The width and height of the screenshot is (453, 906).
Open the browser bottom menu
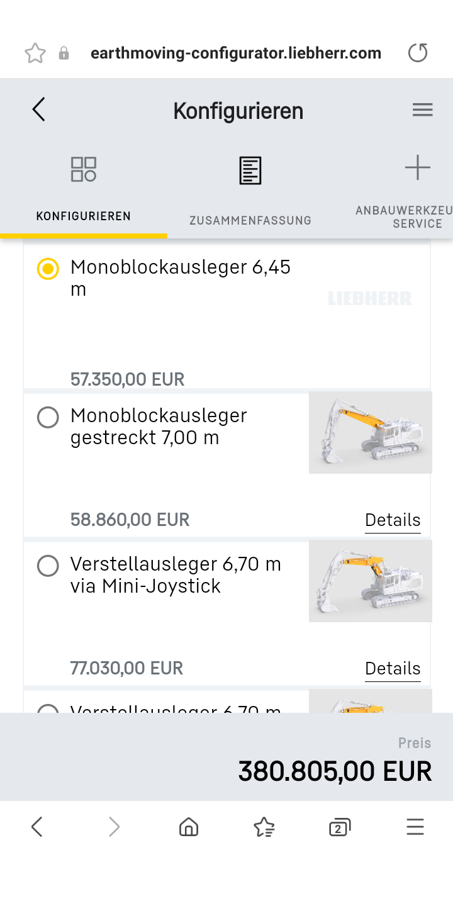click(415, 827)
